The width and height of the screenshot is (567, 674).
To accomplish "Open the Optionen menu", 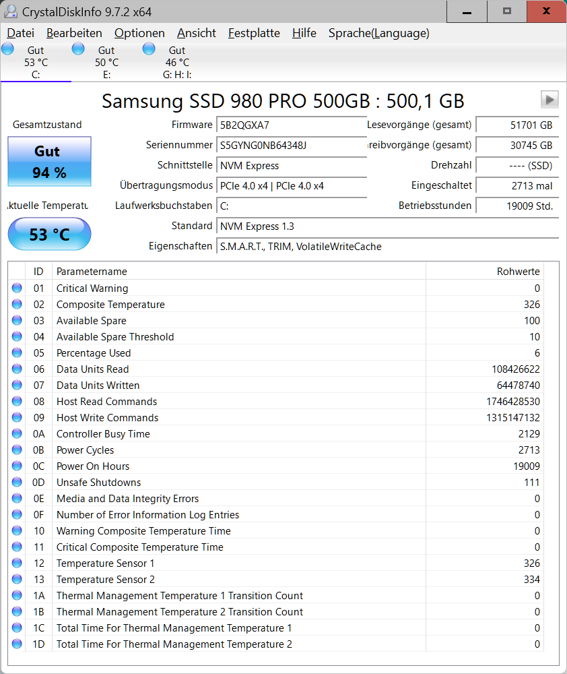I will click(139, 33).
